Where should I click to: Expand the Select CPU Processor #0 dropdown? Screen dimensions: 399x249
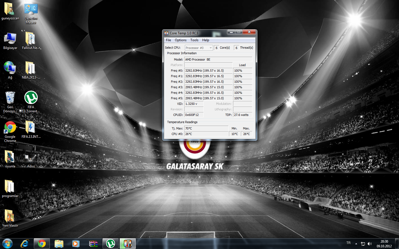199,48
